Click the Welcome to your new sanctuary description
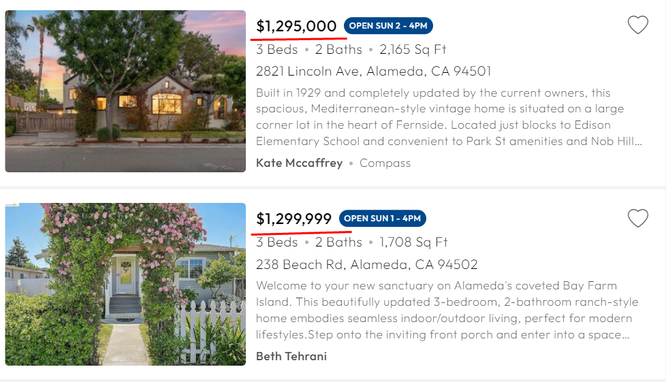This screenshot has width=666, height=382. pos(447,310)
